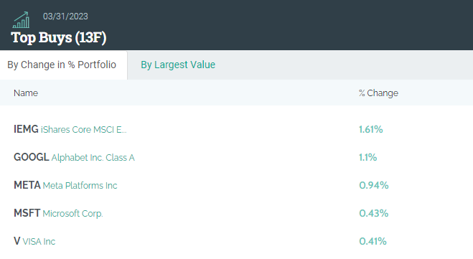Click the 1.61% change value
This screenshot has width=473, height=259.
[x=371, y=130]
